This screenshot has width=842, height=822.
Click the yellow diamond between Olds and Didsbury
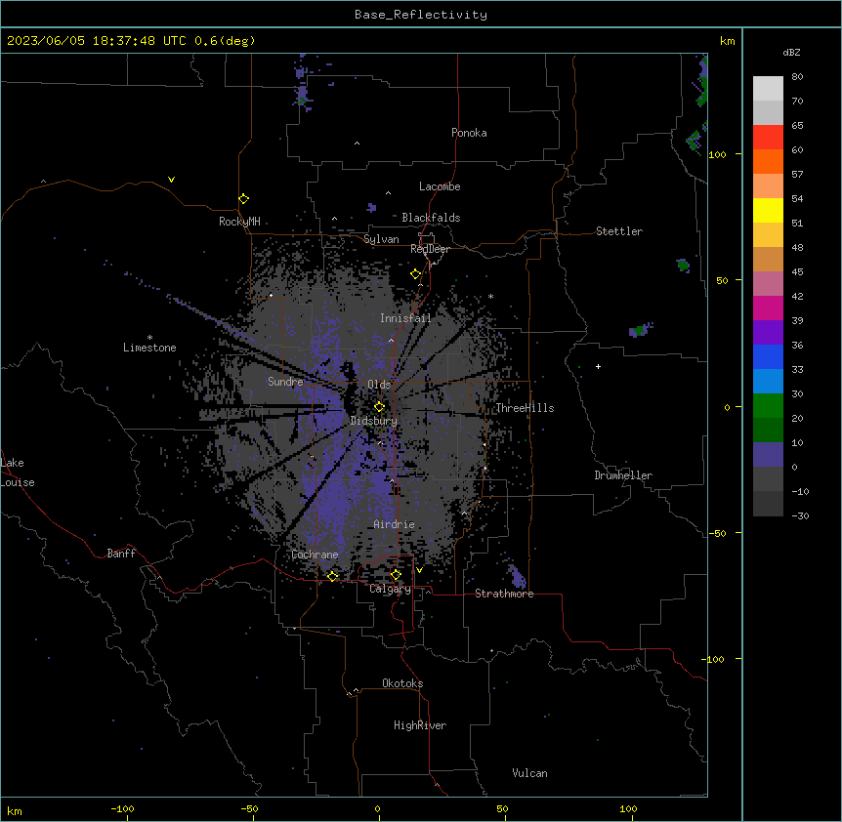(380, 407)
